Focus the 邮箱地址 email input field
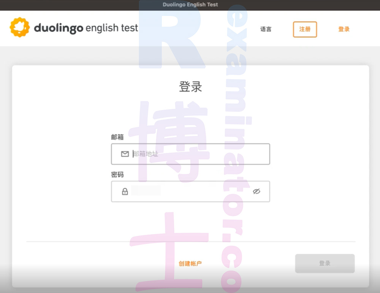 (x=190, y=154)
